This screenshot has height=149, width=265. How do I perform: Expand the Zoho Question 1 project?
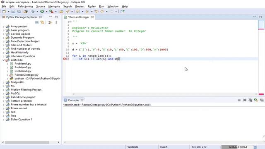point(4,120)
